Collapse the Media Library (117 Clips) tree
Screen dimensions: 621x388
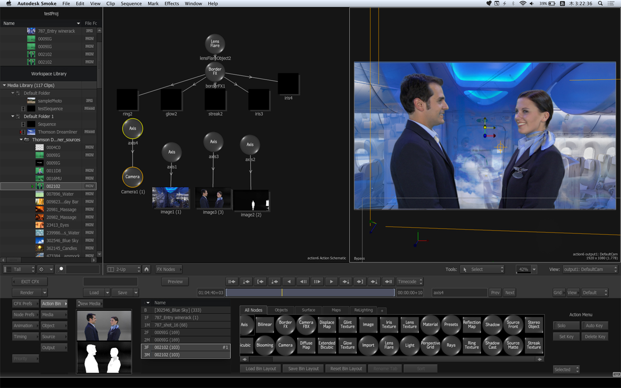tap(5, 85)
